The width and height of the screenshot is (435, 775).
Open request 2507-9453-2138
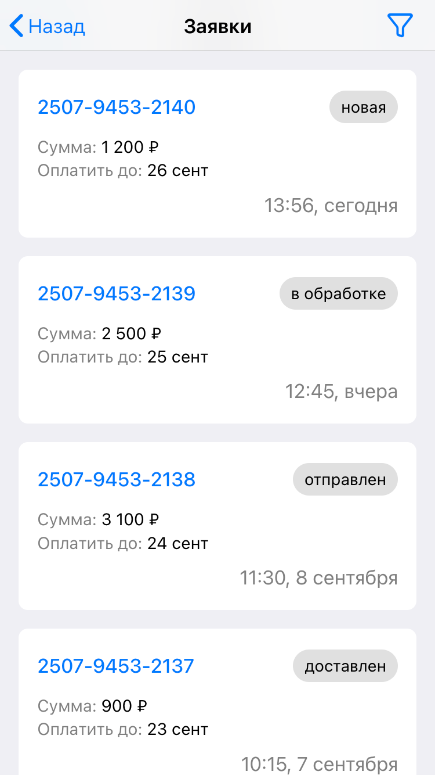click(117, 479)
